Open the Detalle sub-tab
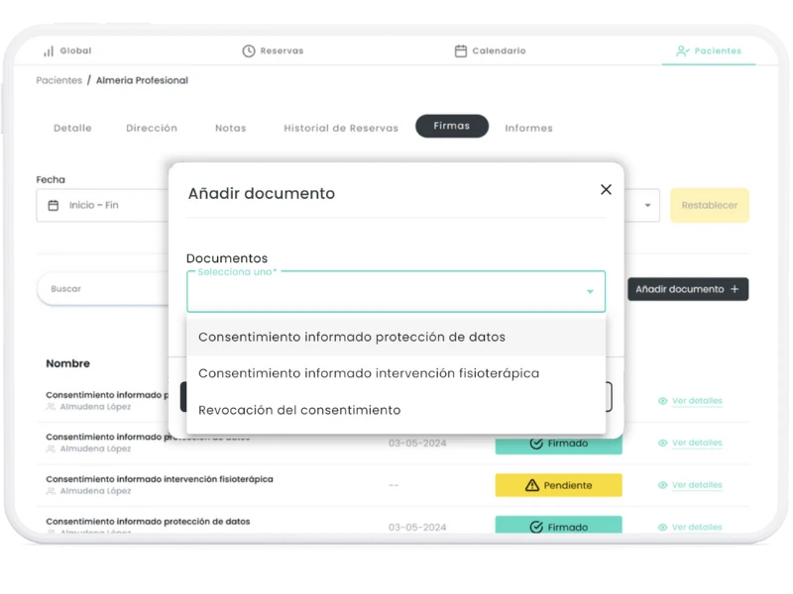 72,129
